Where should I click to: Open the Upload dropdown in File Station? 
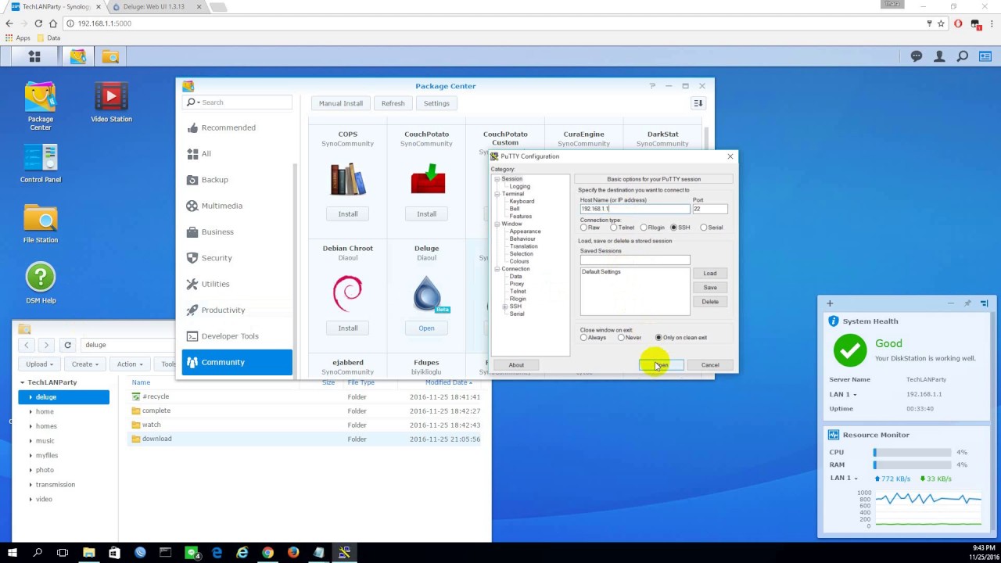coord(40,364)
